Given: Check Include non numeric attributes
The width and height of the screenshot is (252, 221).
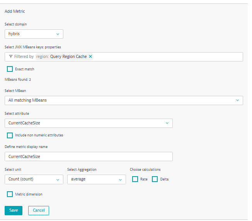Looking at the screenshot, I should (x=10, y=135).
